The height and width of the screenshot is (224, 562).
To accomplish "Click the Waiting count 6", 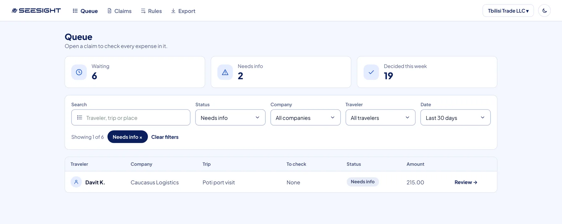I will (94, 76).
